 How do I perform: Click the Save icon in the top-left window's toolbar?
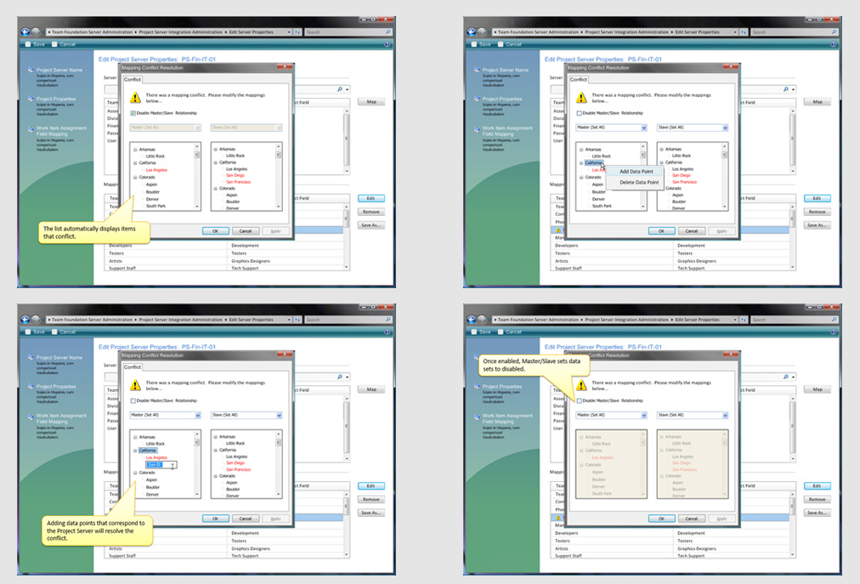click(28, 44)
